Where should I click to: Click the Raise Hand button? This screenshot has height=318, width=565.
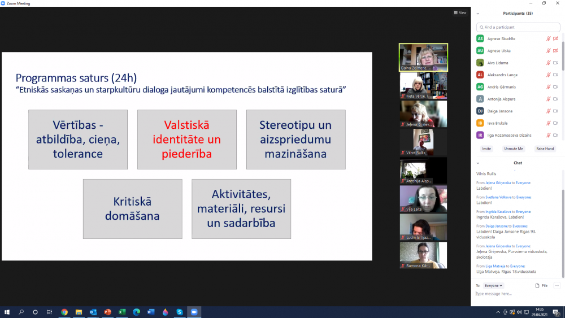(x=545, y=149)
